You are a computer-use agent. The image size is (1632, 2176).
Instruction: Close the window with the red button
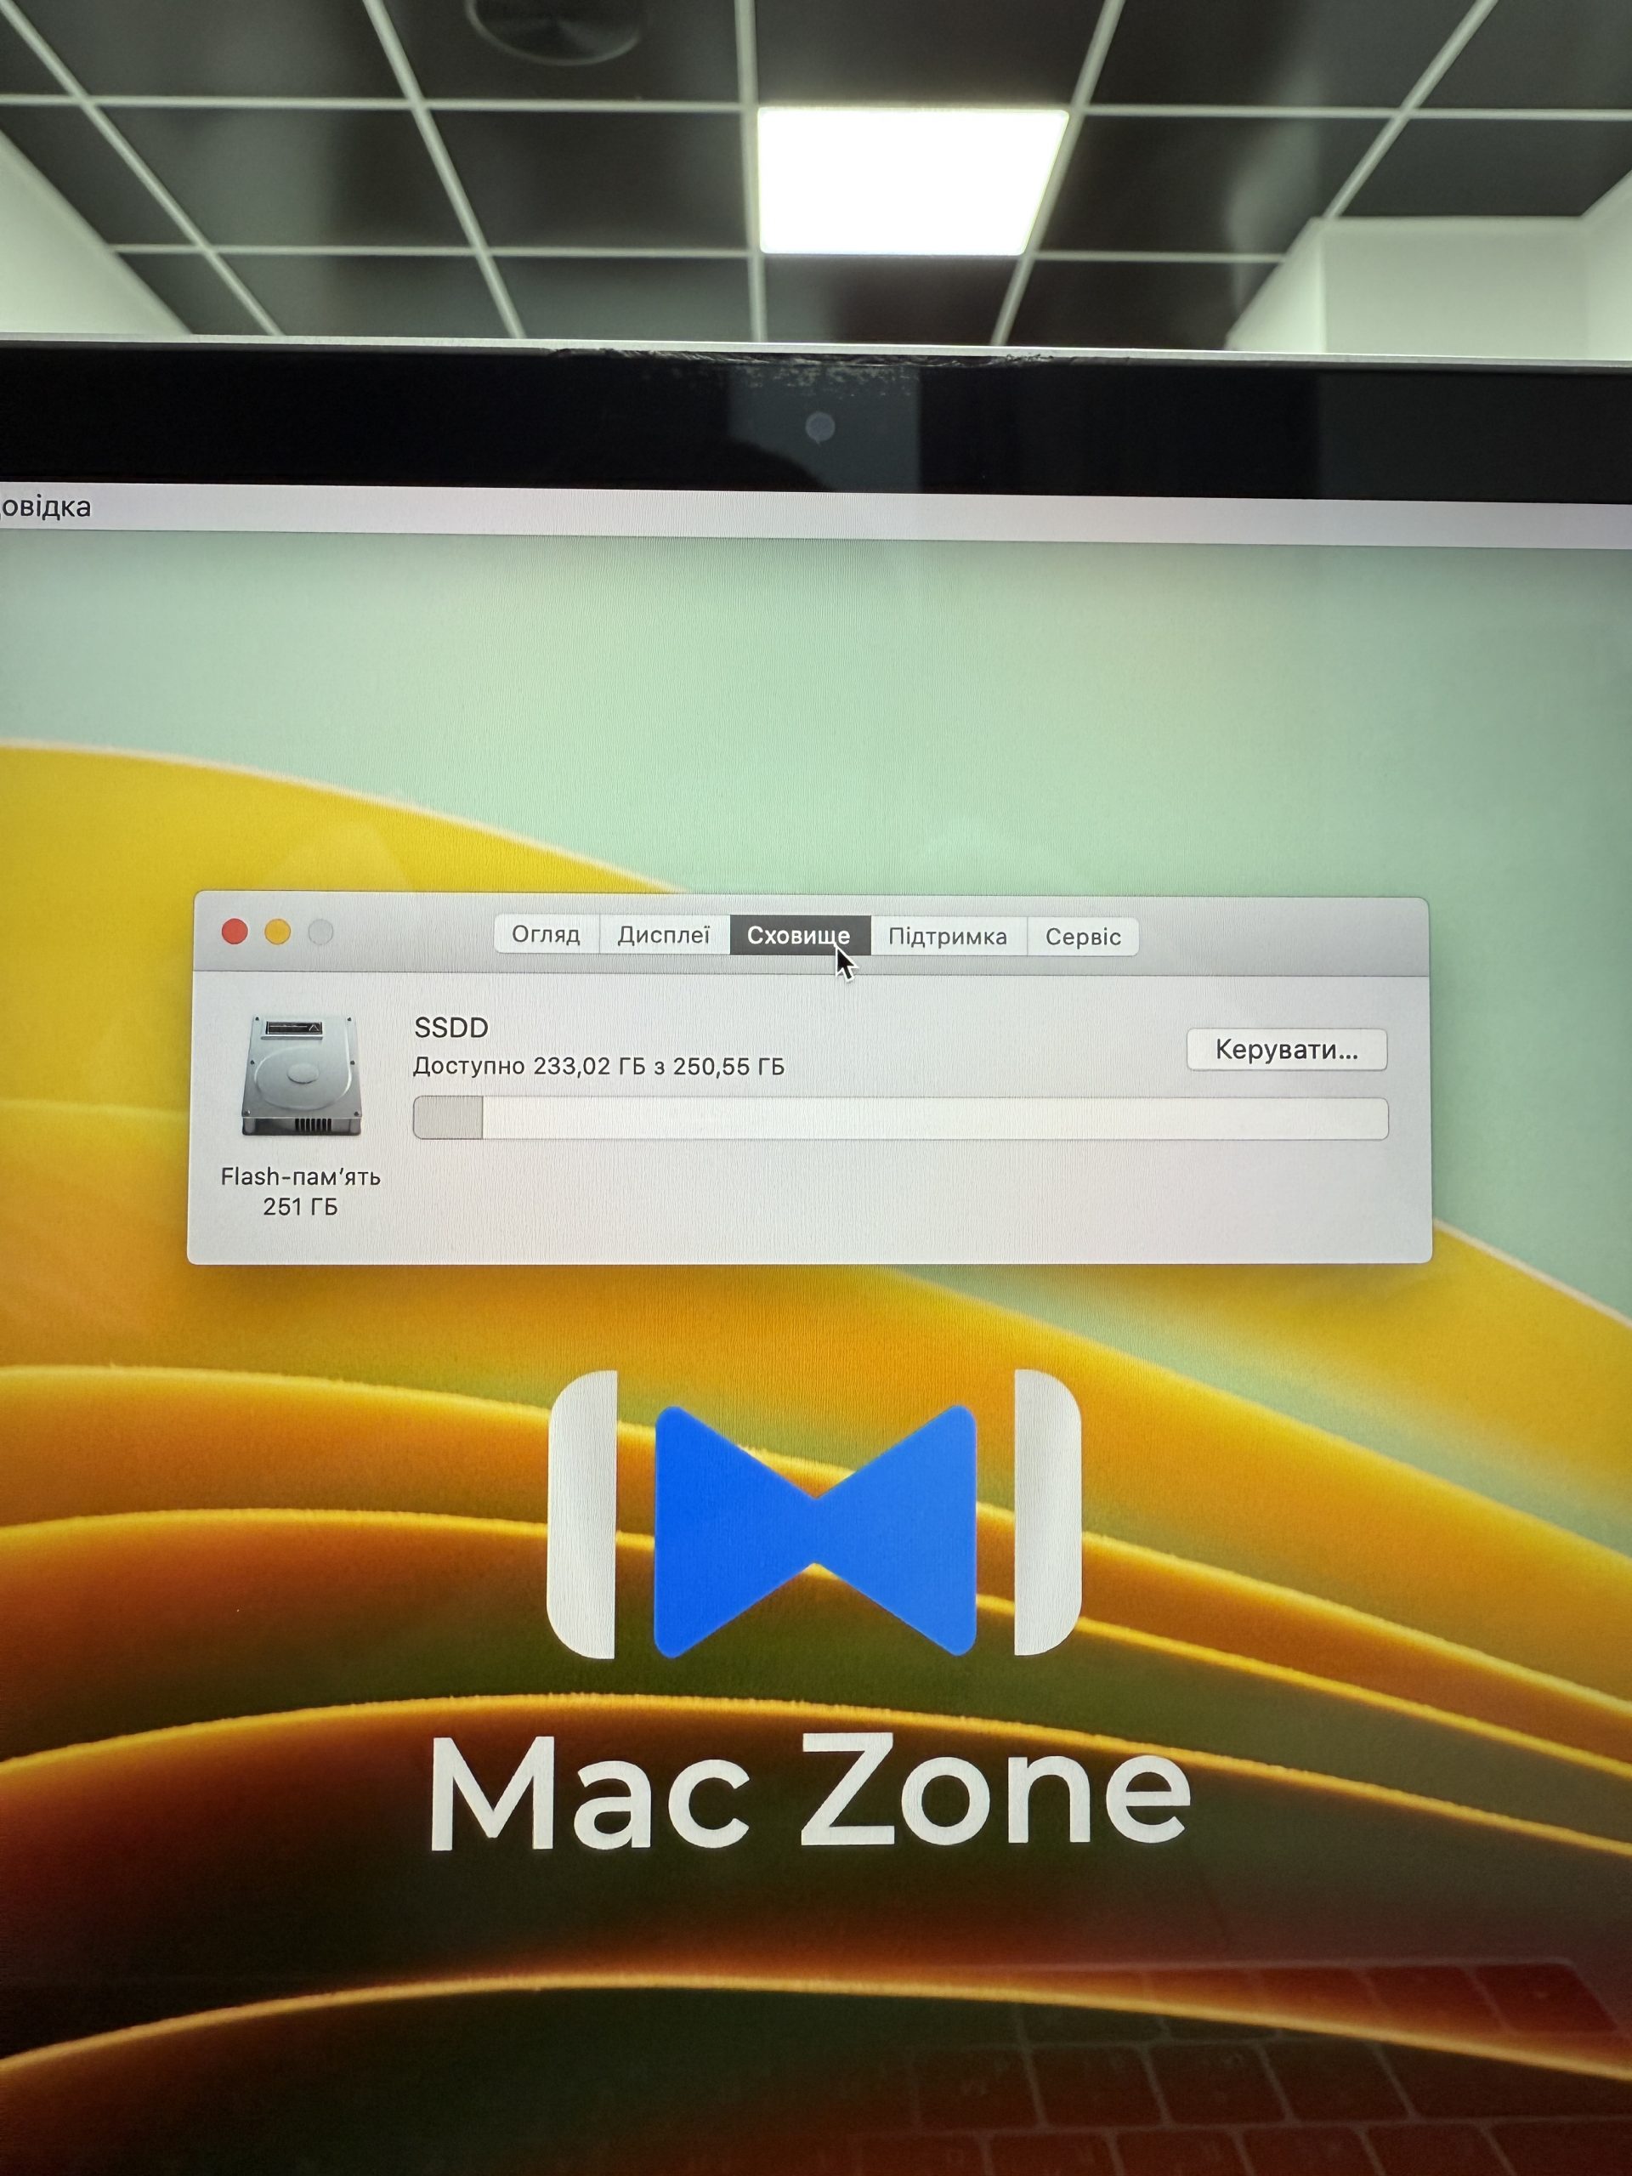[x=234, y=931]
